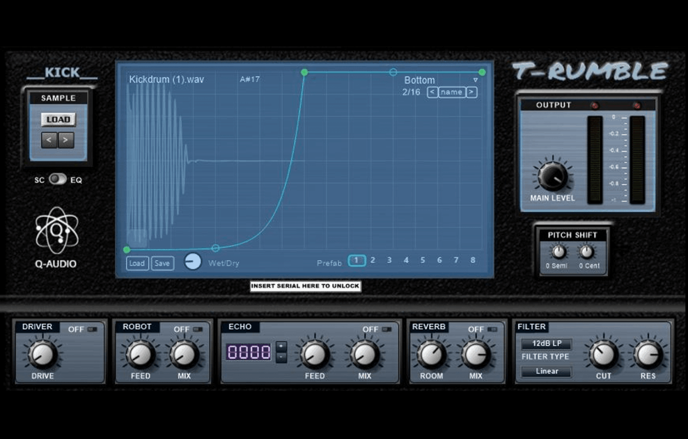Image resolution: width=688 pixels, height=439 pixels.
Task: Click the LOAD sample button
Action: click(58, 120)
